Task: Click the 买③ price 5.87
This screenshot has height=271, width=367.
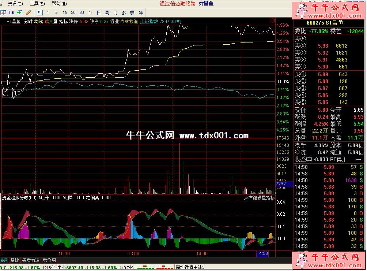Action: tap(323, 89)
